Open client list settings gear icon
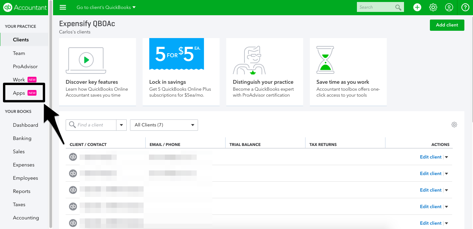The image size is (473, 229). coord(454,125)
